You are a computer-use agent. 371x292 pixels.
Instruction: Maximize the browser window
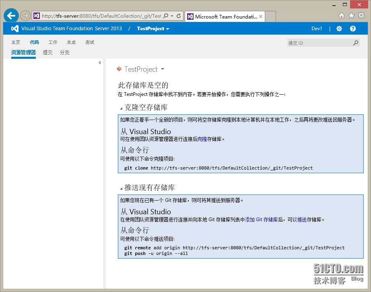pos(345,4)
